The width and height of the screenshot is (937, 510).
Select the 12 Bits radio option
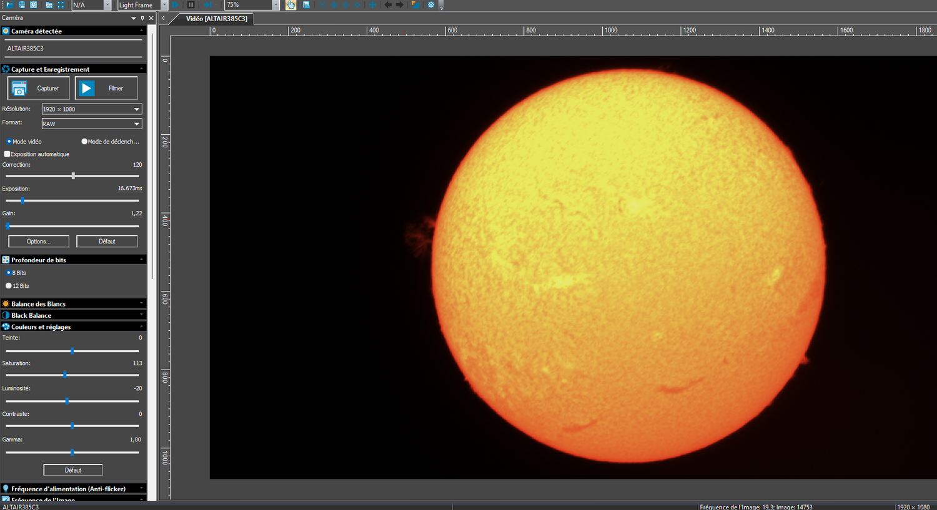9,286
